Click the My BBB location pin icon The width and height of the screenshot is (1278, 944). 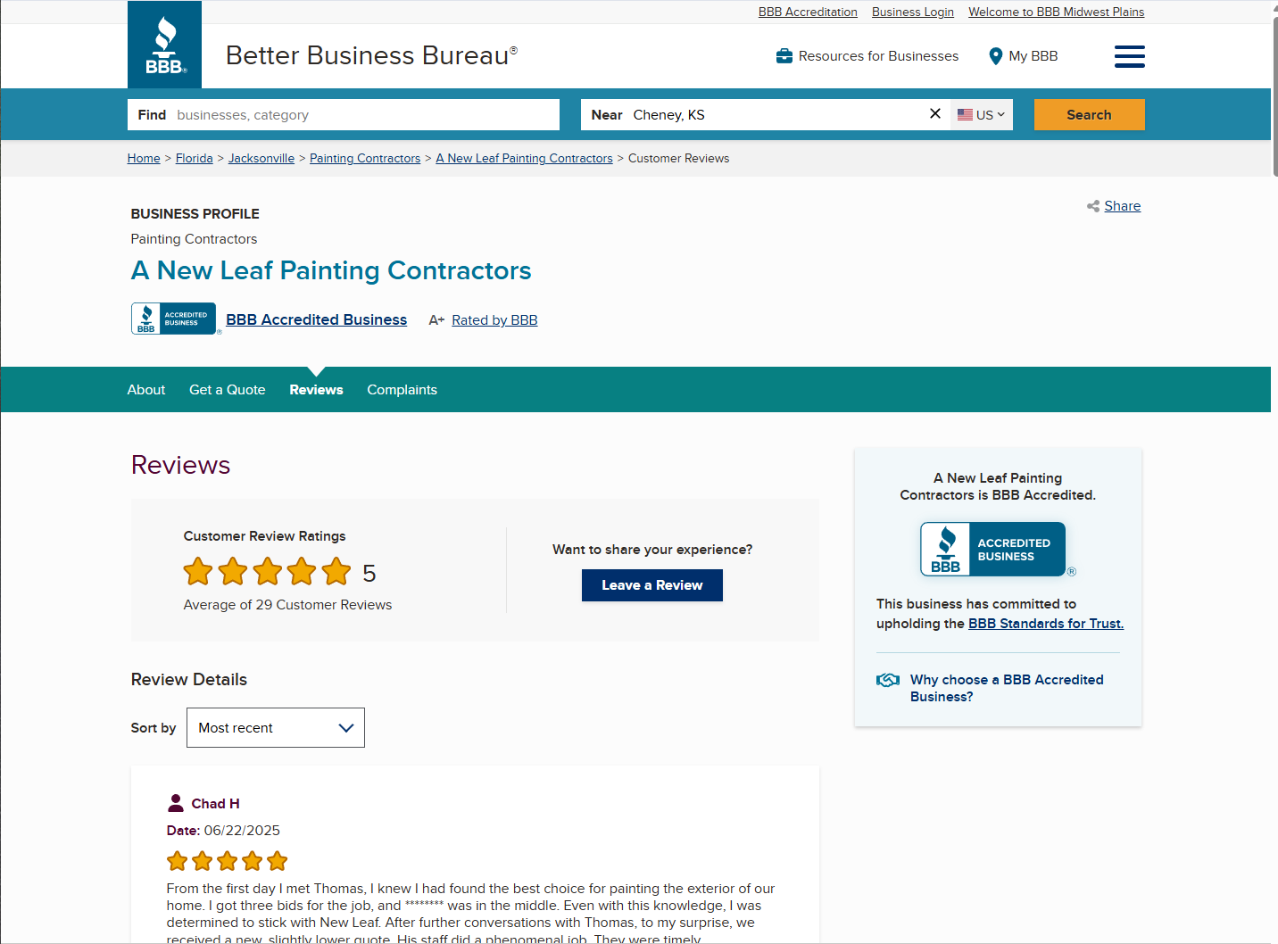point(996,56)
